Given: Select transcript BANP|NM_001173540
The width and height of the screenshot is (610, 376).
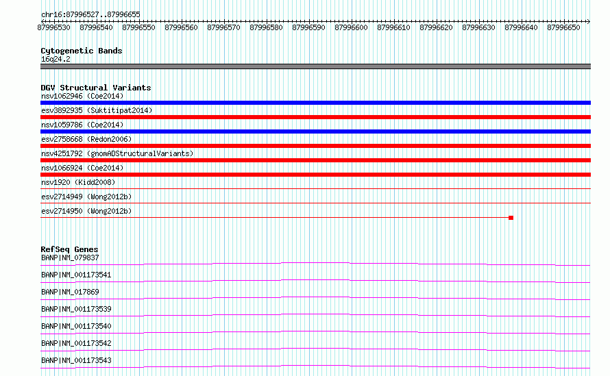Looking at the screenshot, I should pos(76,326).
